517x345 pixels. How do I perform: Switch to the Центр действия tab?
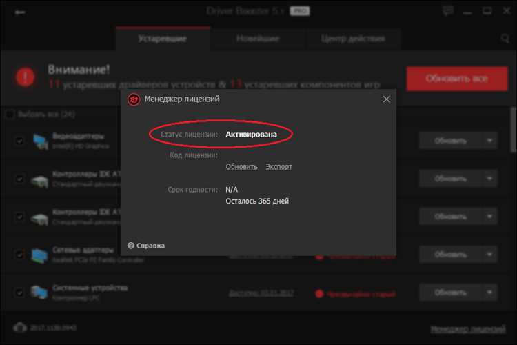point(353,39)
